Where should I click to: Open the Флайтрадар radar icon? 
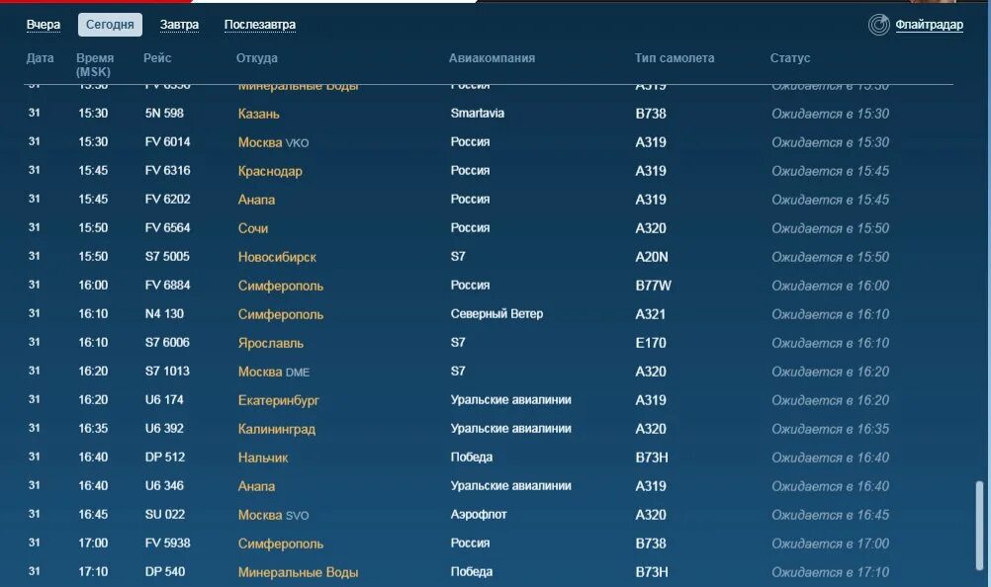click(x=878, y=25)
